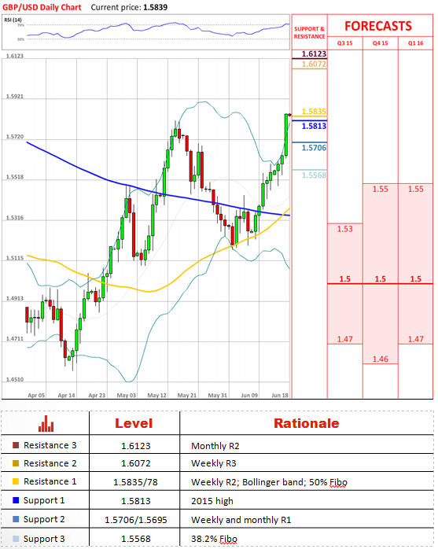The width and height of the screenshot is (438, 549).
Task: Click the Q1 16 forecast column header
Action: (x=416, y=43)
